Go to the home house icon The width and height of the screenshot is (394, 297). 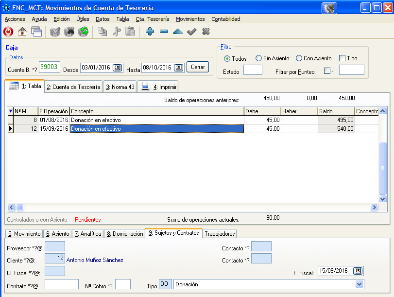pos(22,32)
